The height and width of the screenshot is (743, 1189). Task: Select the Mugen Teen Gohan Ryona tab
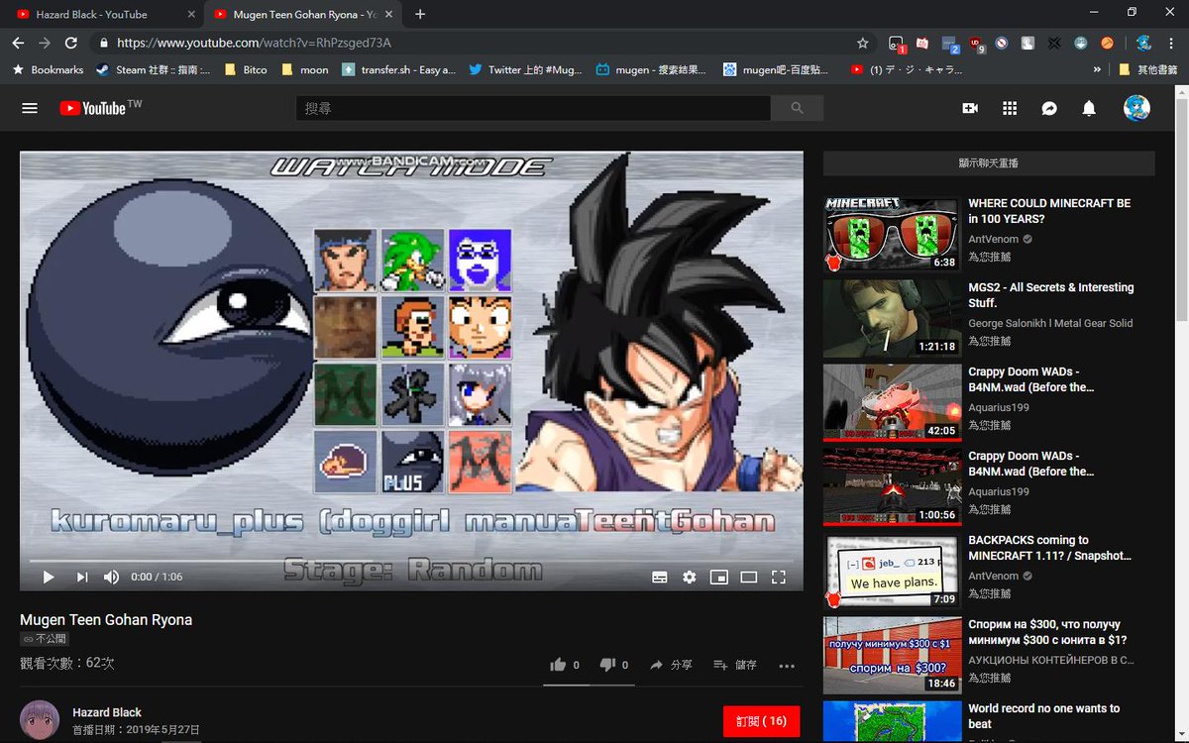click(x=303, y=14)
